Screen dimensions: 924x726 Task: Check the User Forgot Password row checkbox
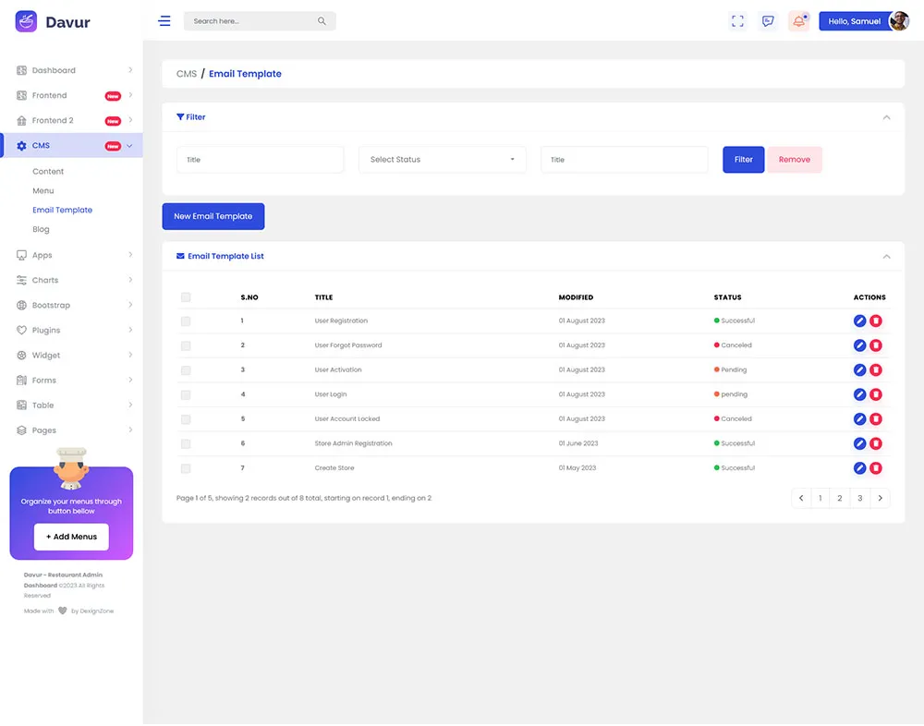(x=186, y=345)
